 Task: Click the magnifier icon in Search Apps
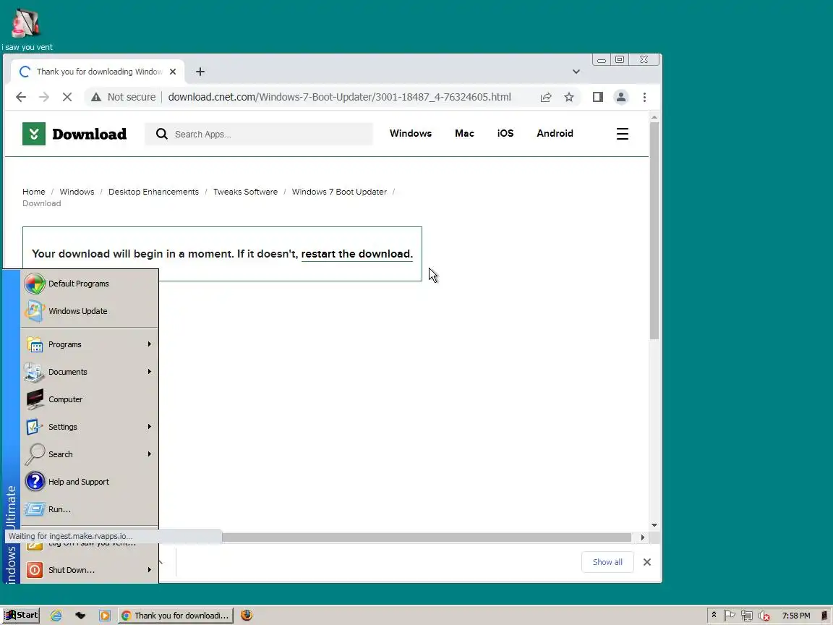pos(161,134)
